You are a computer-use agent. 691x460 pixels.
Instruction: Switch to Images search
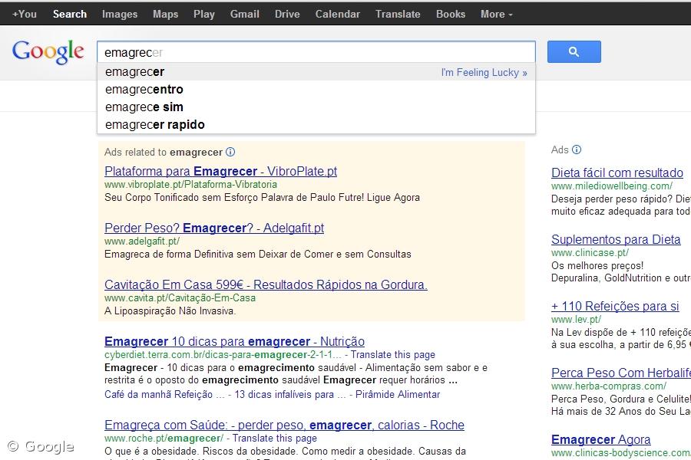click(119, 14)
